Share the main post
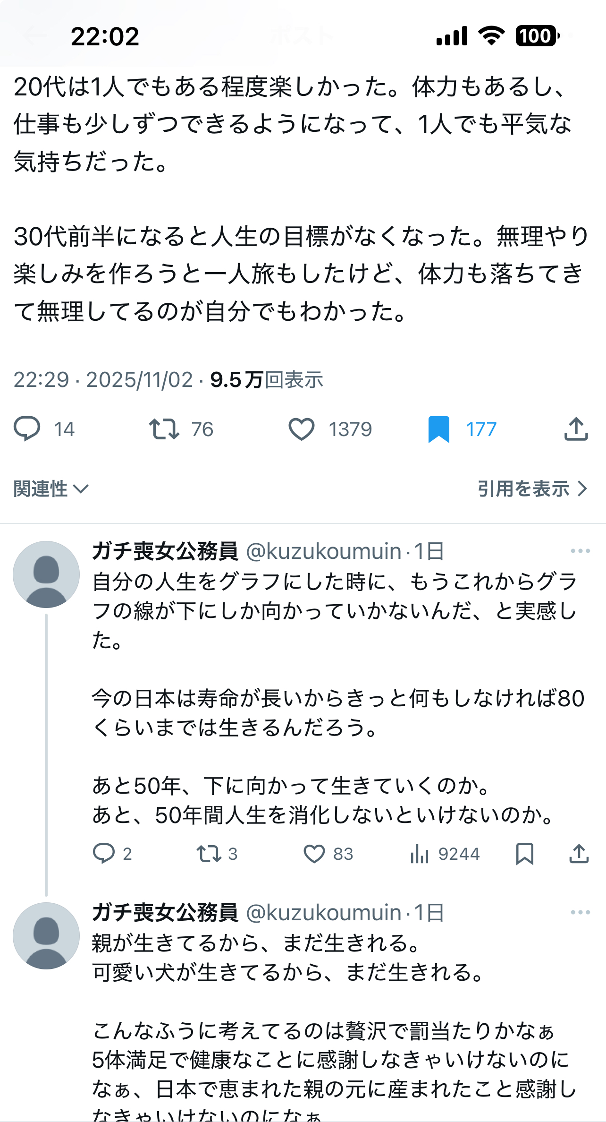 [576, 429]
